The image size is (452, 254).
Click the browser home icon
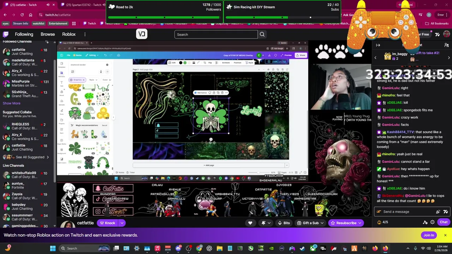click(x=30, y=15)
